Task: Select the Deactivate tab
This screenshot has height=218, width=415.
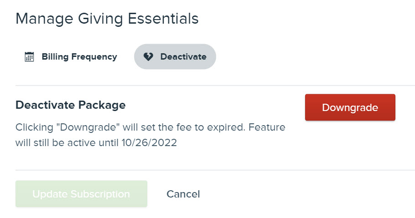Action: coord(175,56)
